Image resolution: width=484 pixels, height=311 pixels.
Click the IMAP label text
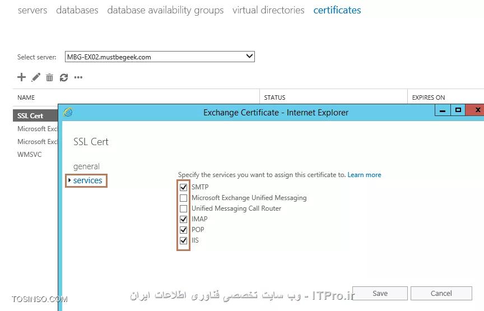click(199, 219)
